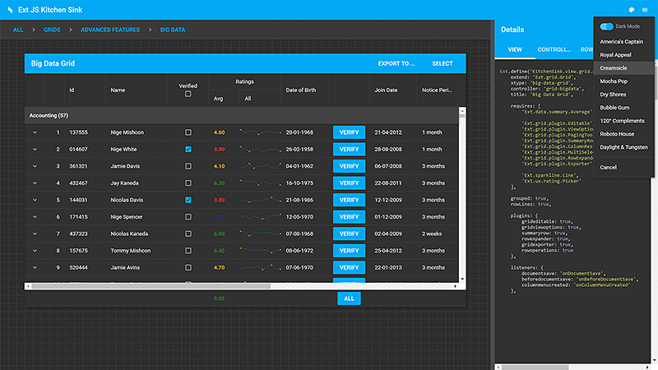Screen dimensions: 658x370
Task: Open the theme palette icon
Action: [631, 10]
